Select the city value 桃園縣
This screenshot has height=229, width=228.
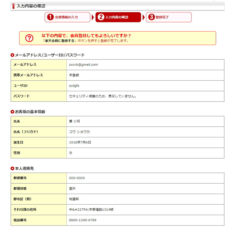tap(74, 199)
